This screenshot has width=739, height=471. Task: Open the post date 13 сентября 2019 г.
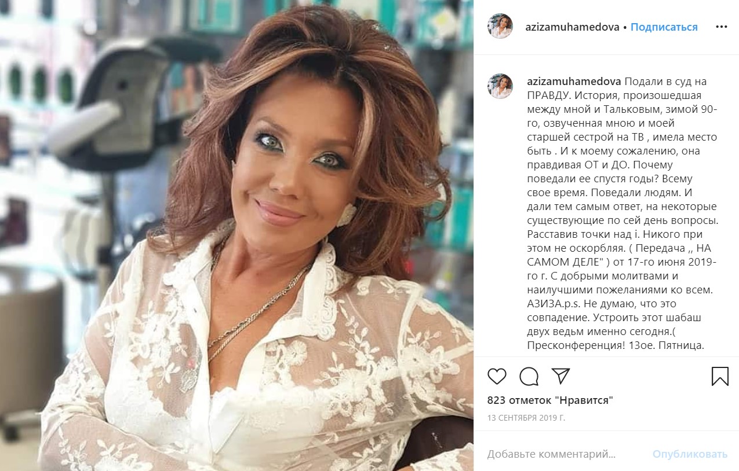point(526,417)
